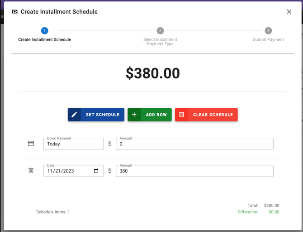Image resolution: width=303 pixels, height=232 pixels.
Task: Jump to the step 3 circle indicator
Action: point(268,31)
